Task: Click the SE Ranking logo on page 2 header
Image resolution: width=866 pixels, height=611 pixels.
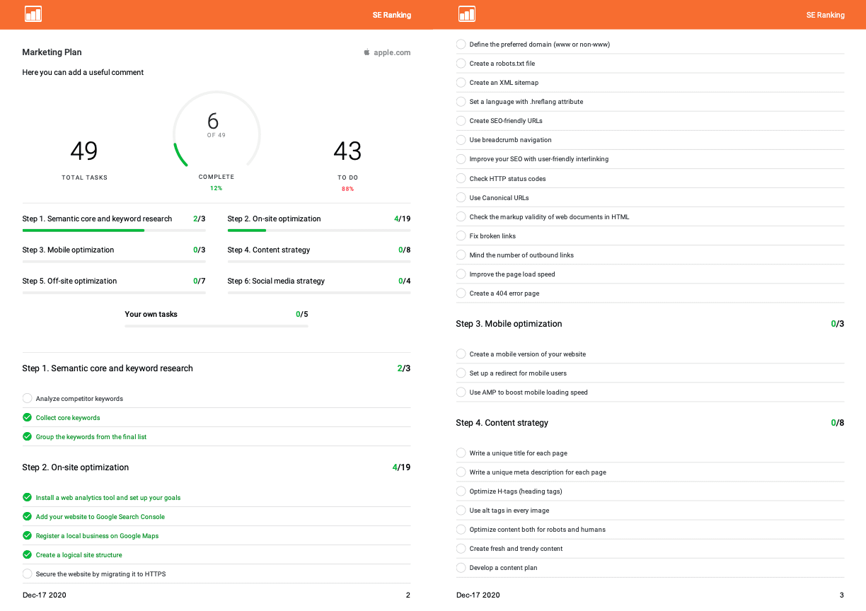Action: click(33, 14)
